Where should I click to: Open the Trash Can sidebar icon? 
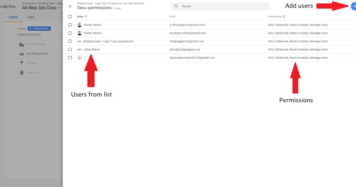pos(21,72)
